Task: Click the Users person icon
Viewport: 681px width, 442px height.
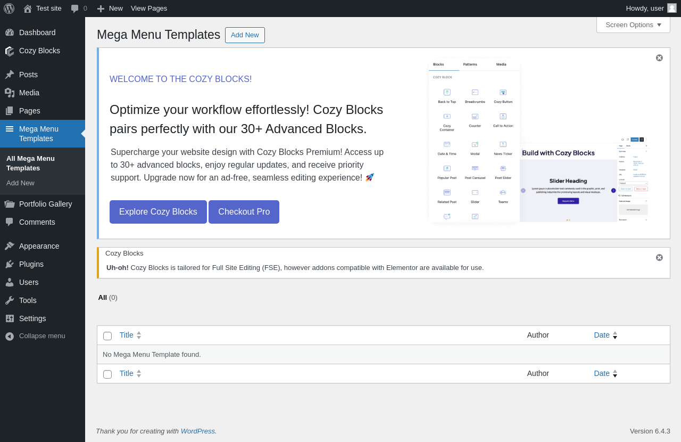Action: click(10, 282)
